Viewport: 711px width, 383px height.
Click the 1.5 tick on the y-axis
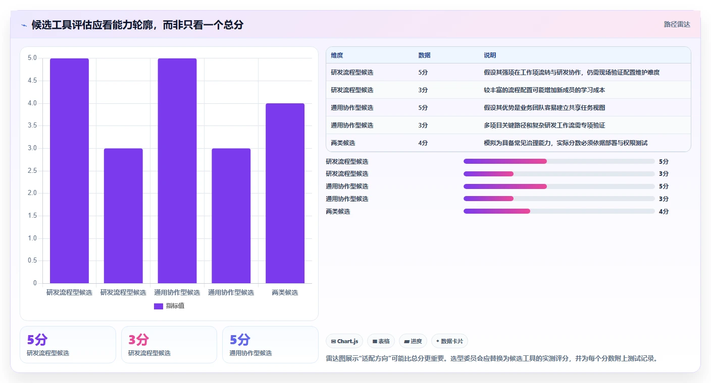click(x=32, y=216)
